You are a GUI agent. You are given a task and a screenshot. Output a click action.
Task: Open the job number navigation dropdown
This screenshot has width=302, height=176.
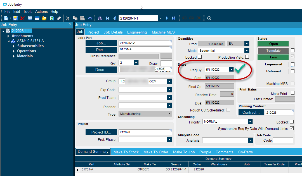coord(161,18)
